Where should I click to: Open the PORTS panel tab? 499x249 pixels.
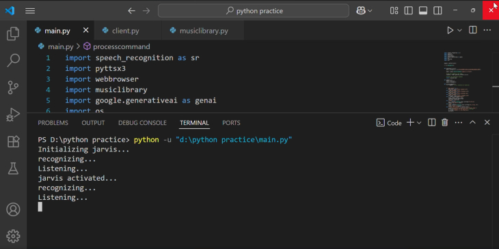pos(231,123)
